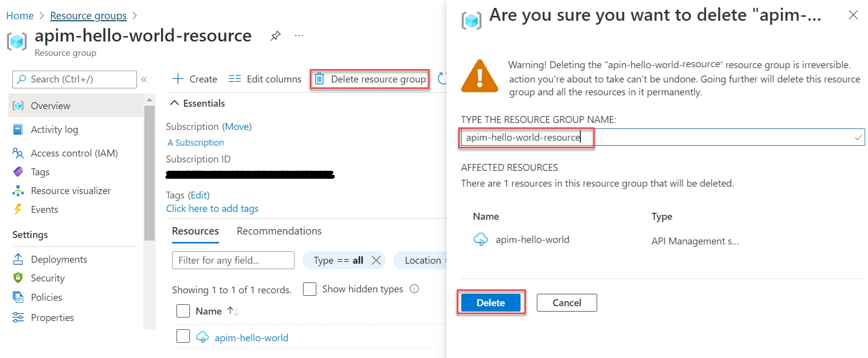Click the plus icon beside Create

coord(177,79)
